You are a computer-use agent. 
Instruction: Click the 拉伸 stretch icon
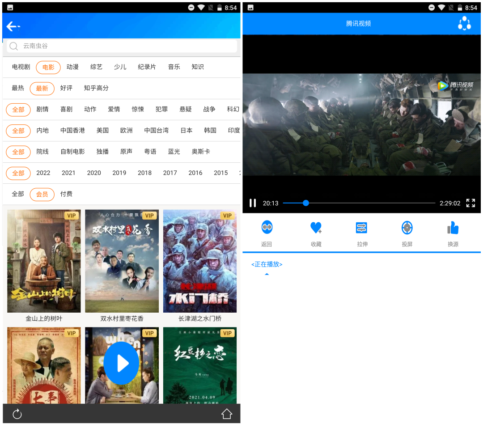(x=361, y=228)
